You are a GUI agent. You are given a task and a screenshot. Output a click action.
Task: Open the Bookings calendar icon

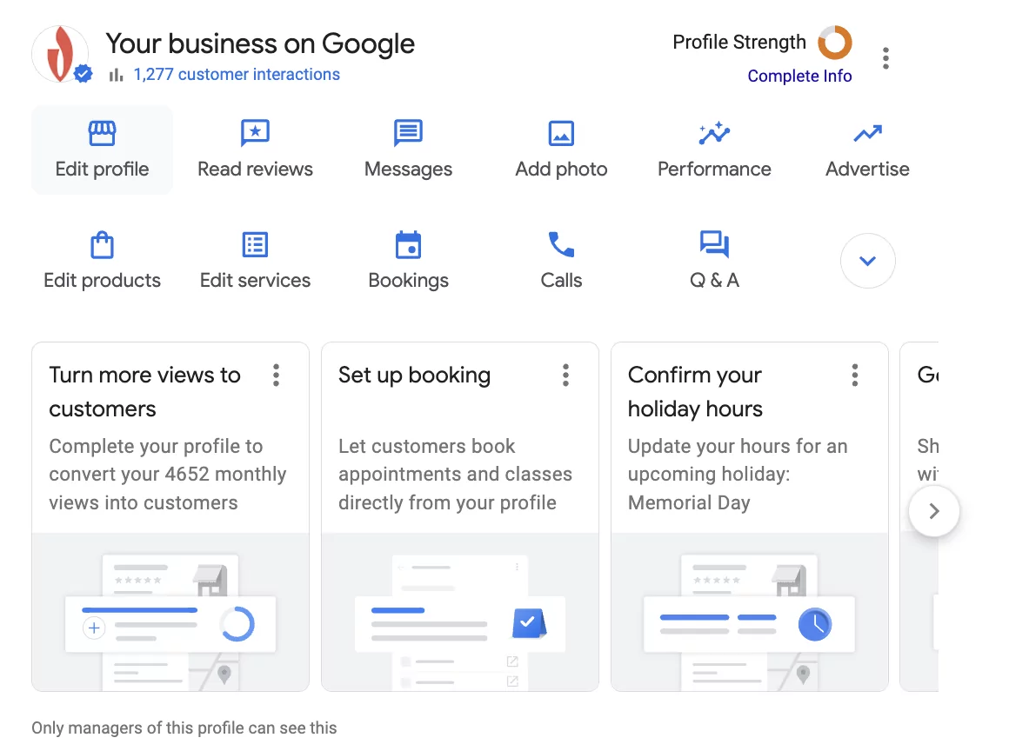(408, 244)
